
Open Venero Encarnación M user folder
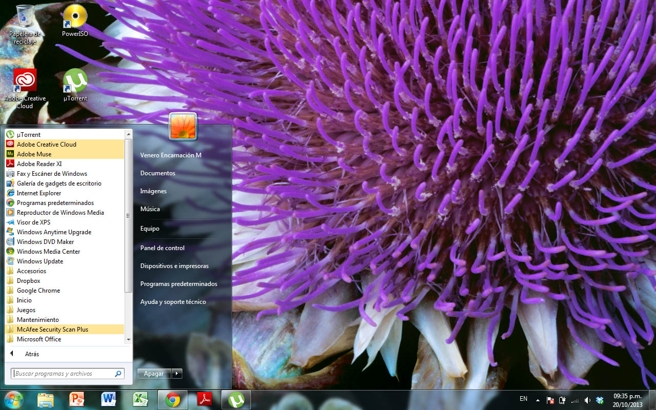click(171, 155)
